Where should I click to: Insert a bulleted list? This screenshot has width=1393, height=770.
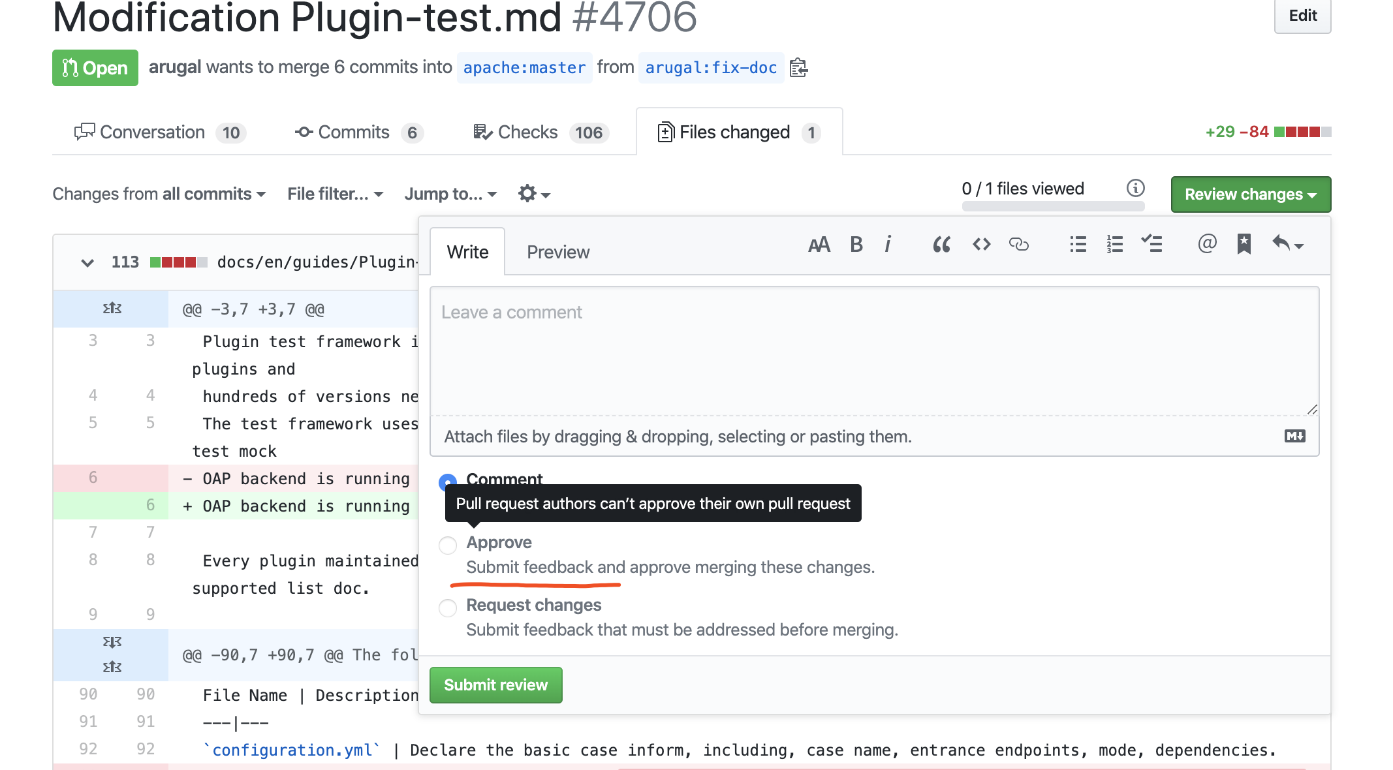click(x=1078, y=245)
